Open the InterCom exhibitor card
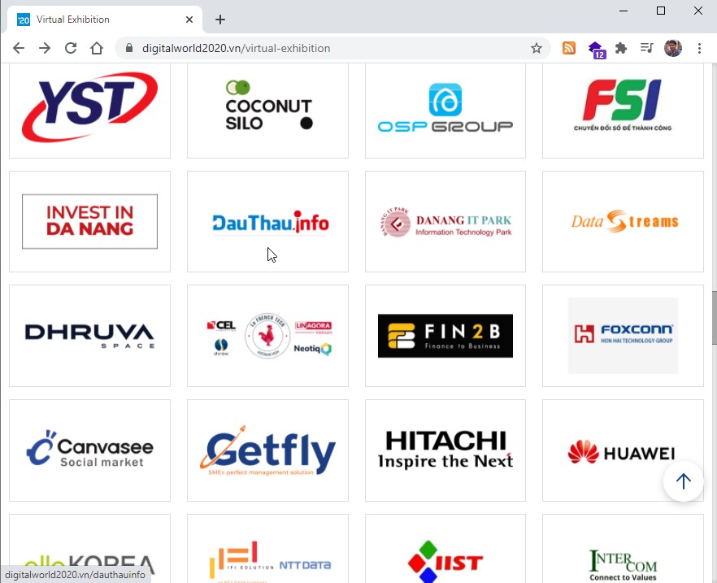 click(623, 549)
